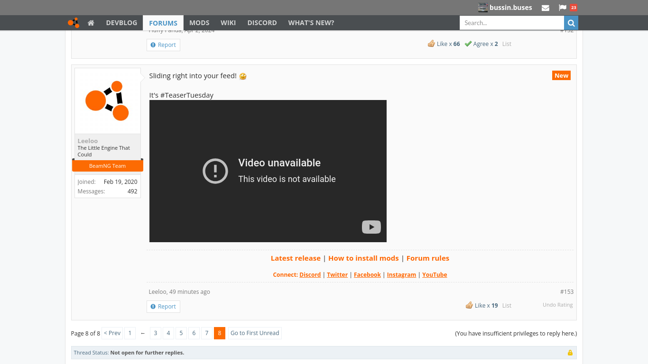Click the 'Page 8 of 8' text
Screen dimensions: 648x364
click(x=85, y=334)
